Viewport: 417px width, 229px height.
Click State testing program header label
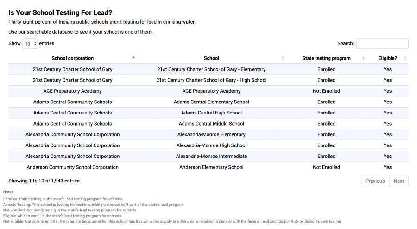click(x=326, y=58)
